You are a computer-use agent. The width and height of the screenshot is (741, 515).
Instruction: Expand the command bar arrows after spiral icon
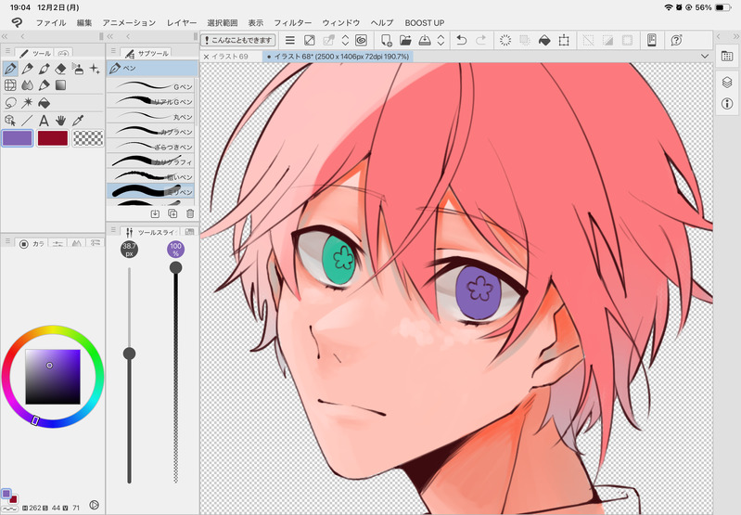tap(345, 40)
